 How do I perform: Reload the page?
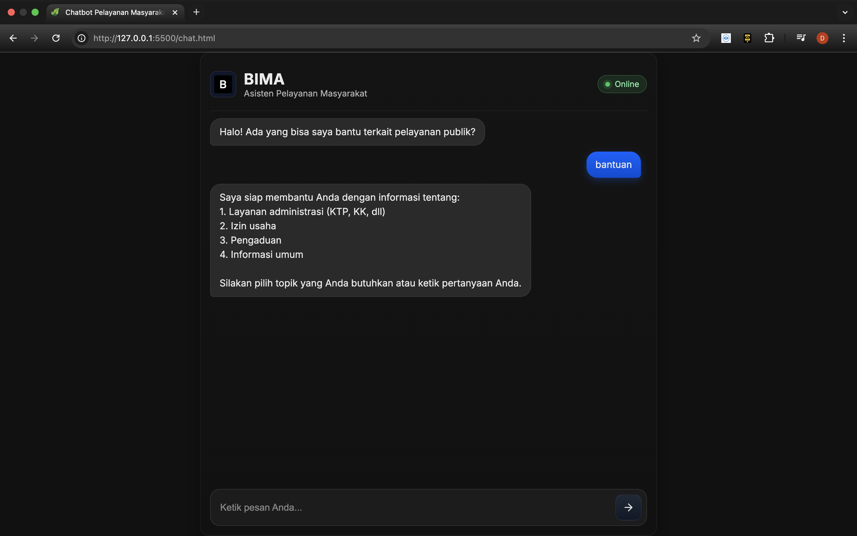click(56, 38)
